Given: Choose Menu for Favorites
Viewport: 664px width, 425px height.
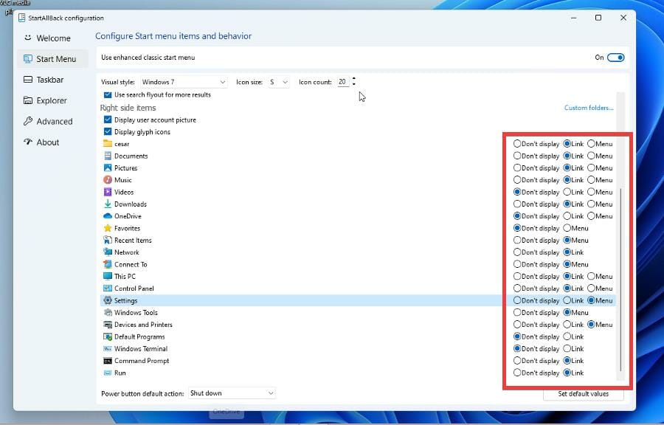Looking at the screenshot, I should pyautogui.click(x=567, y=228).
